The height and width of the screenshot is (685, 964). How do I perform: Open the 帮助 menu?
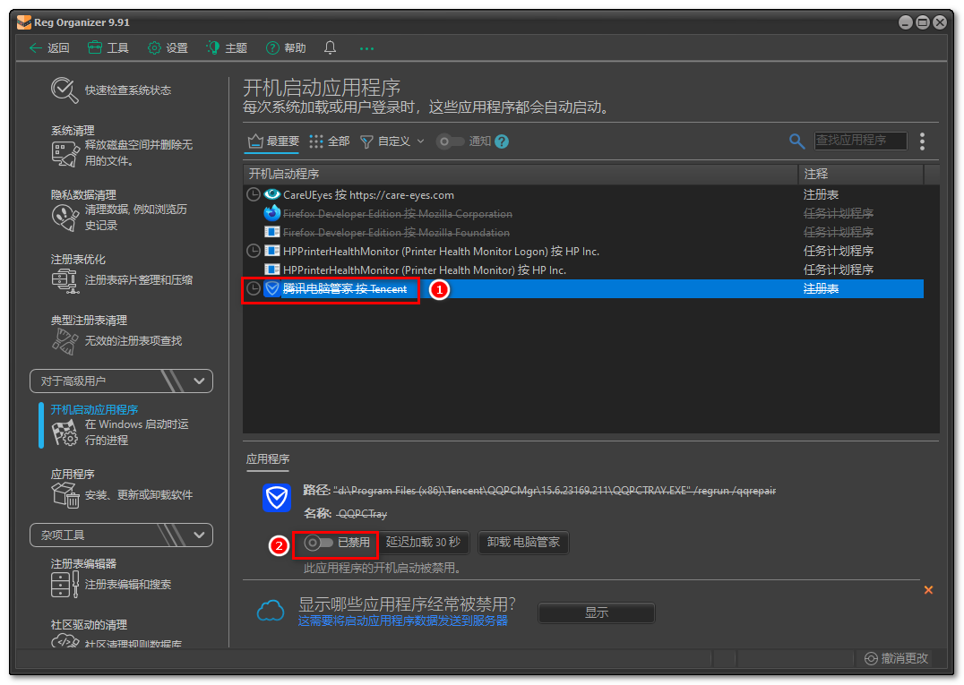pos(286,48)
